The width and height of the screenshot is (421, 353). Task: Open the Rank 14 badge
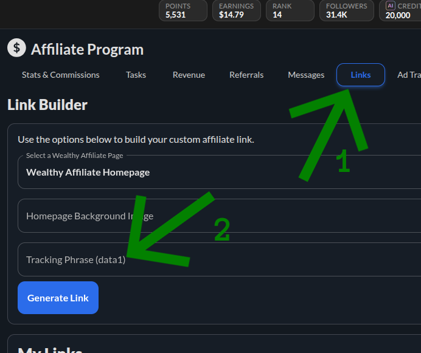tap(290, 10)
